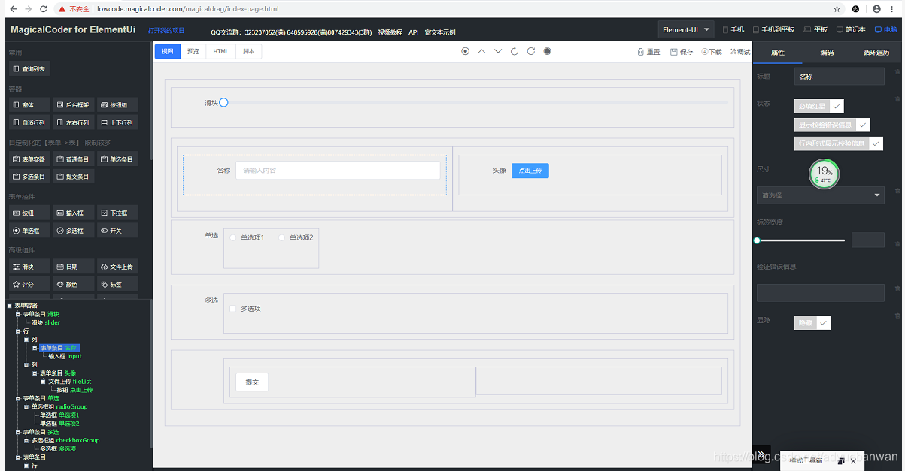Image resolution: width=905 pixels, height=471 pixels.
Task: Click the move-up arrow in the canvas toolbar
Action: pos(481,51)
